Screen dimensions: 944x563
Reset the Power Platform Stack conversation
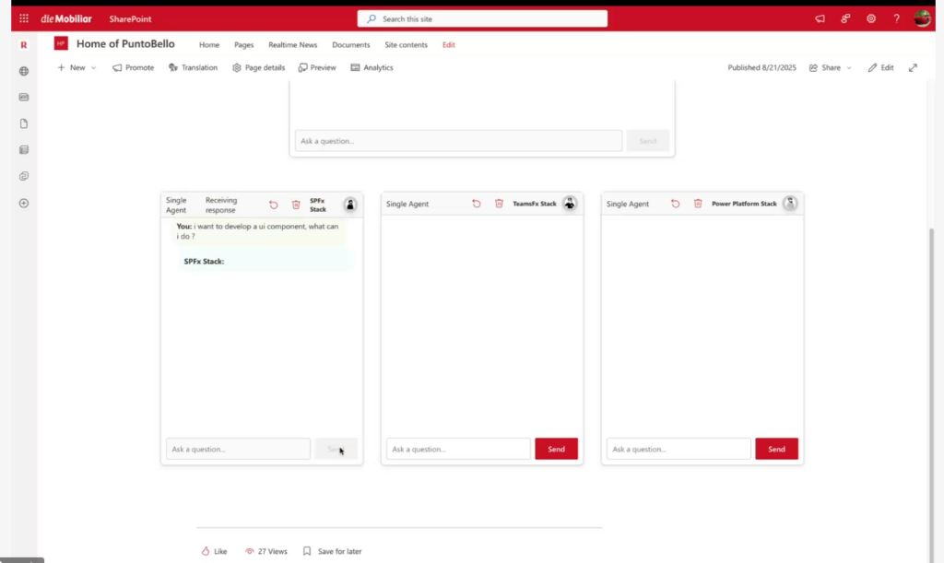tap(675, 204)
